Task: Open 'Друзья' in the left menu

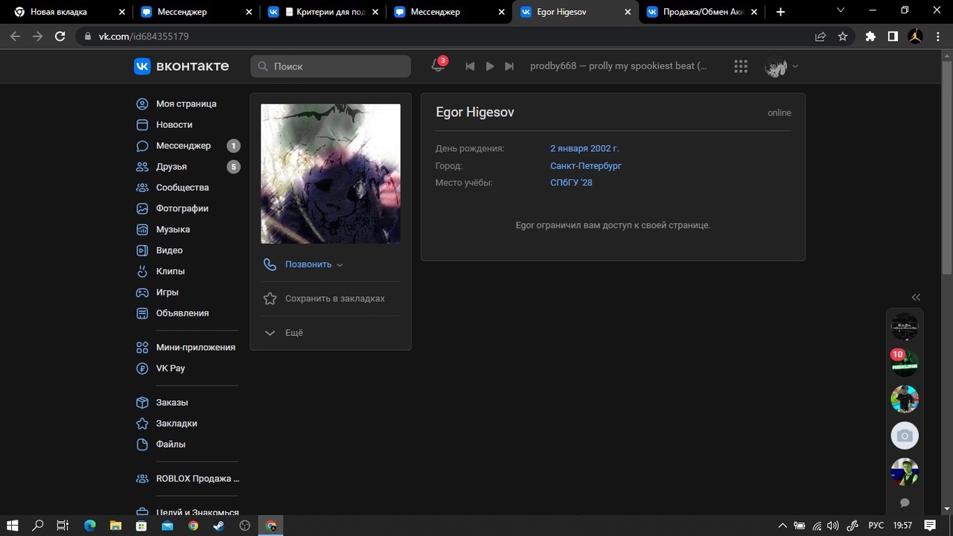Action: coord(171,167)
